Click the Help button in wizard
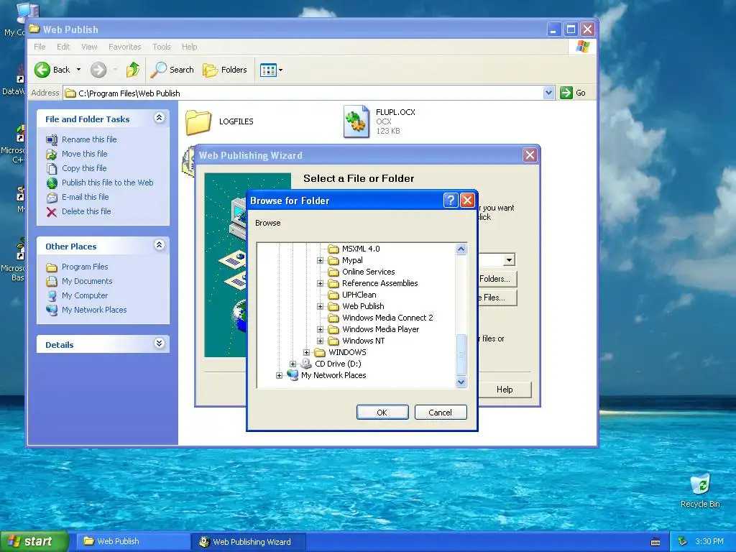The image size is (736, 552). [505, 390]
